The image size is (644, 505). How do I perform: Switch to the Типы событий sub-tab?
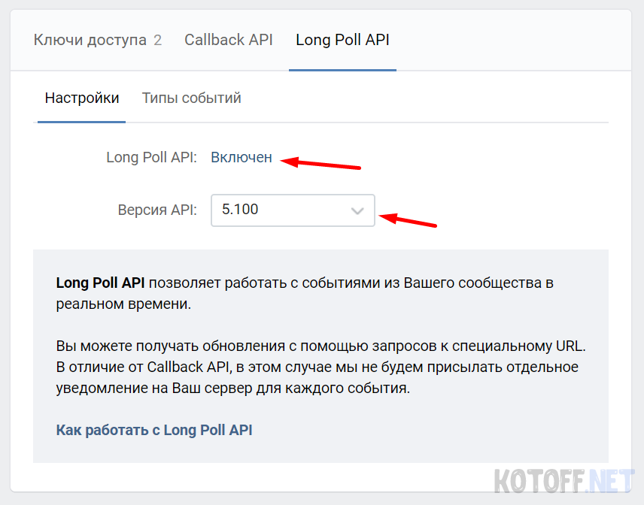(191, 98)
